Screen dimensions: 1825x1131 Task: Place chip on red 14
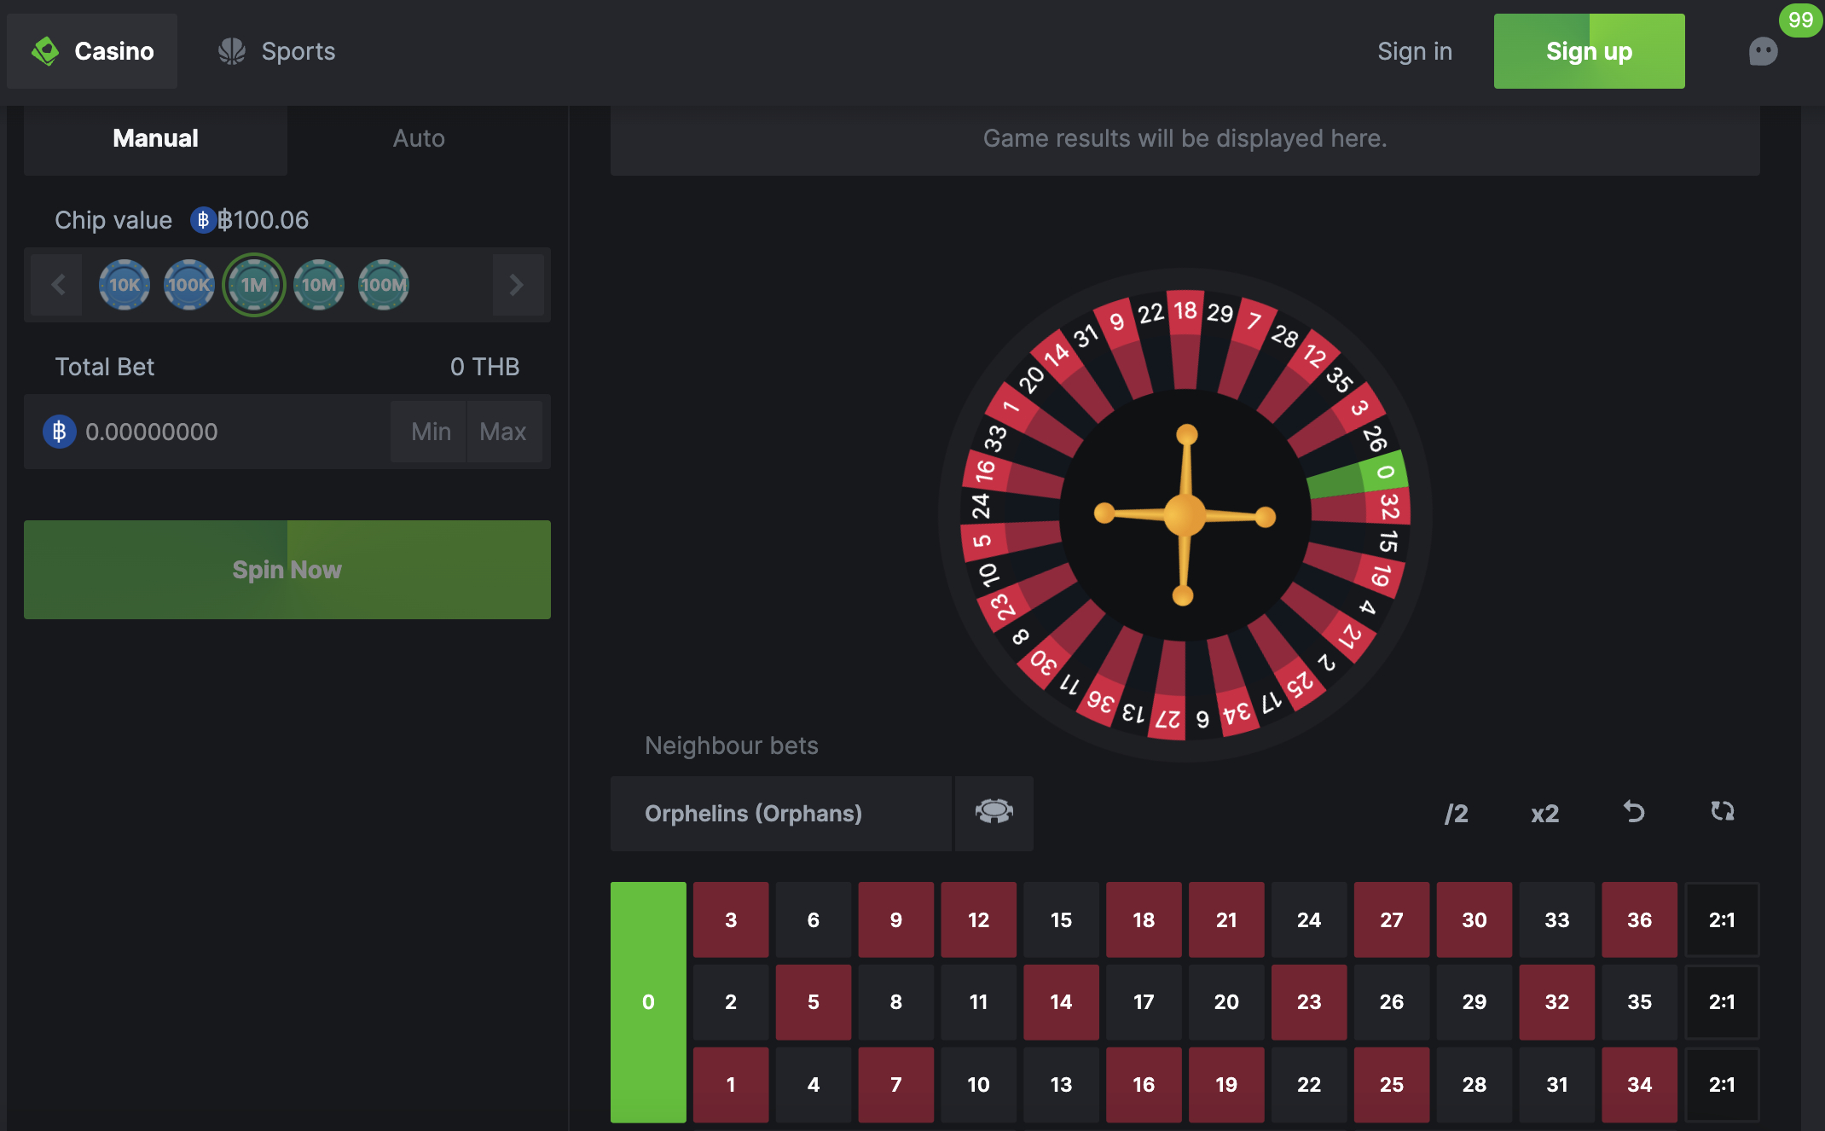coord(1062,1002)
